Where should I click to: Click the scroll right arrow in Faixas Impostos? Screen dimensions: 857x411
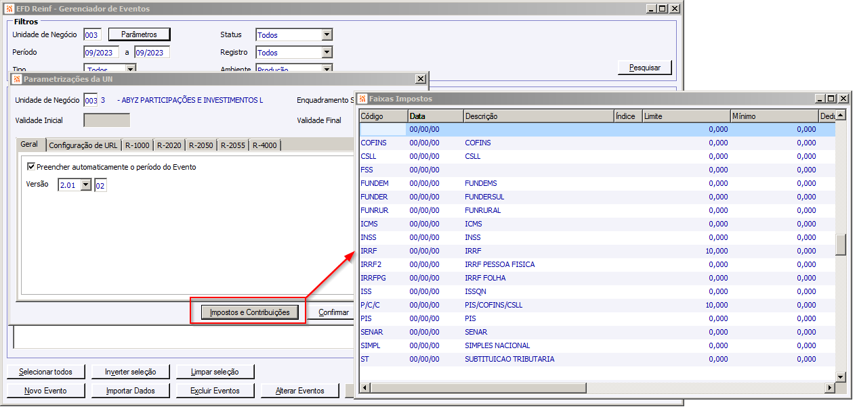(829, 388)
